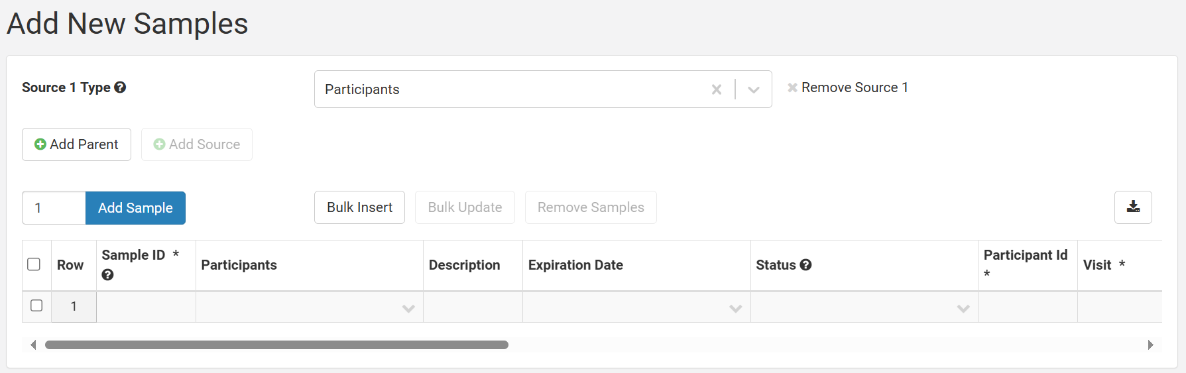Toggle the select-all rows checkbox in the header

pyautogui.click(x=34, y=264)
